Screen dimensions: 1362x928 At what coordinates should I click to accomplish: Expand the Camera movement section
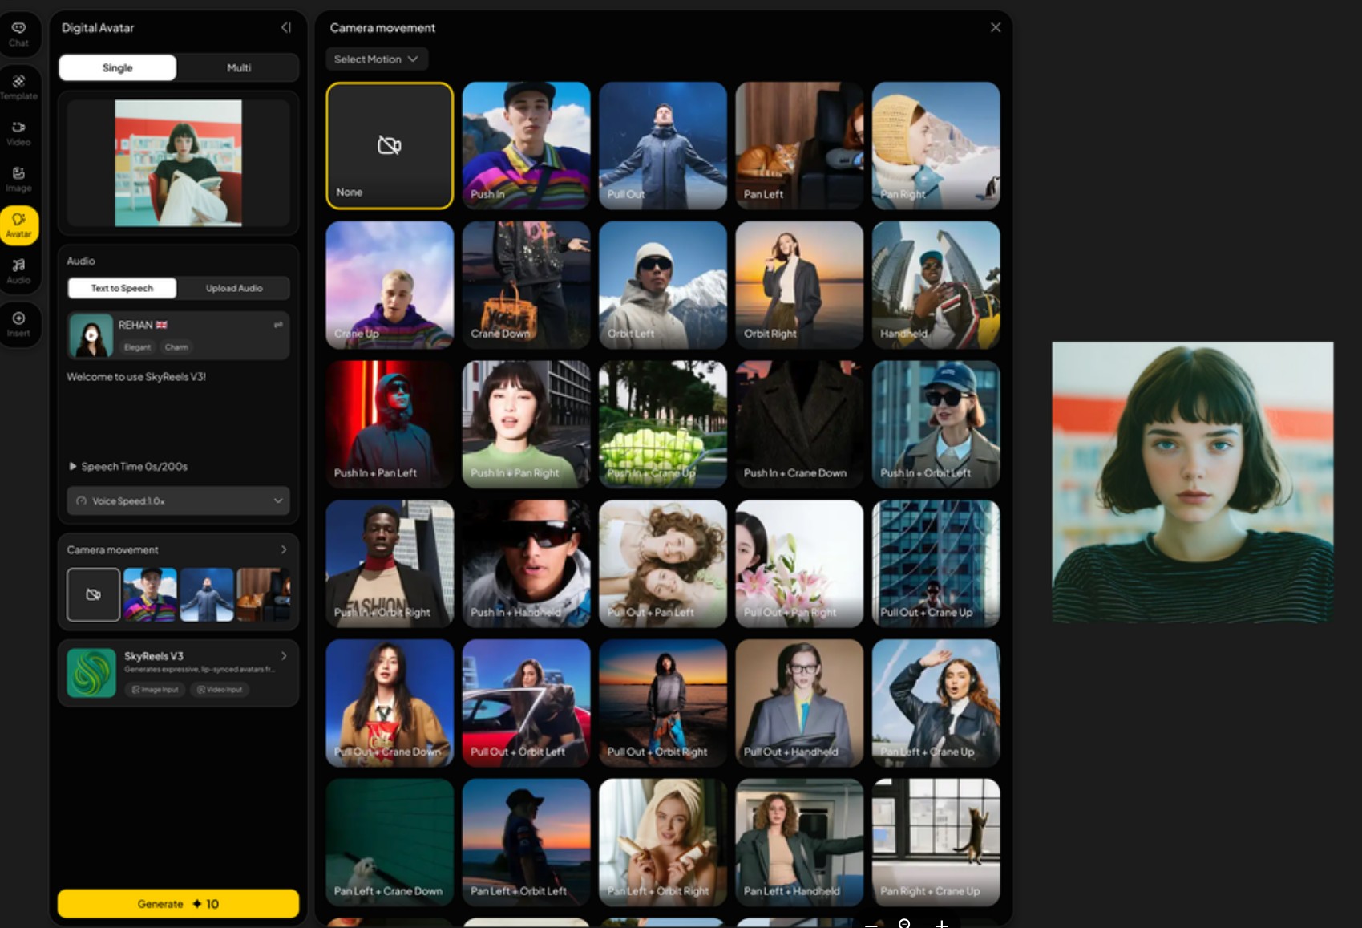284,549
